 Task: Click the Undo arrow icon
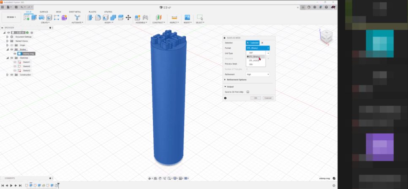coord(22,7)
